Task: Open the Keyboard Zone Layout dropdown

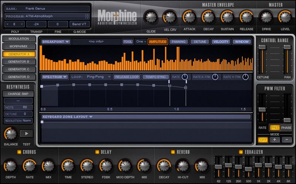Action: (67, 117)
